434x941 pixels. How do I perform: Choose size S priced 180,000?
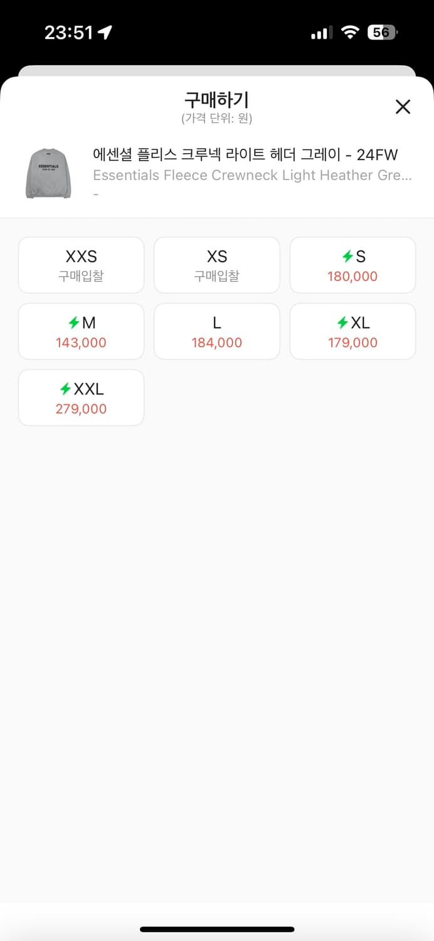point(352,265)
